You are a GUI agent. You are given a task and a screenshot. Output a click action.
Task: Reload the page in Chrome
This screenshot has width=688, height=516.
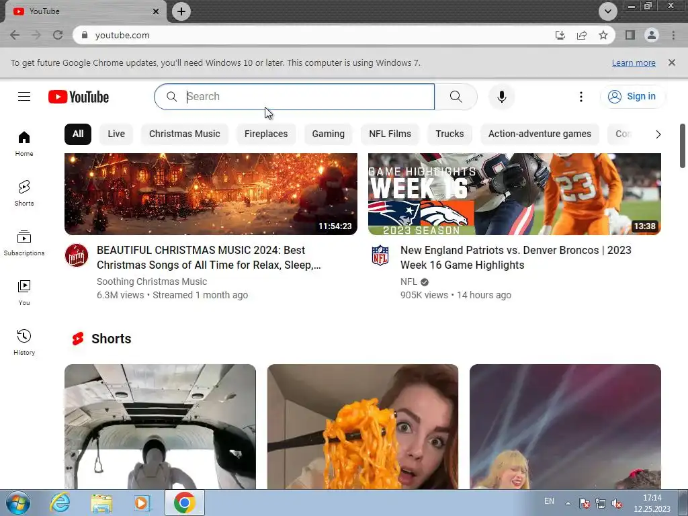click(x=58, y=35)
